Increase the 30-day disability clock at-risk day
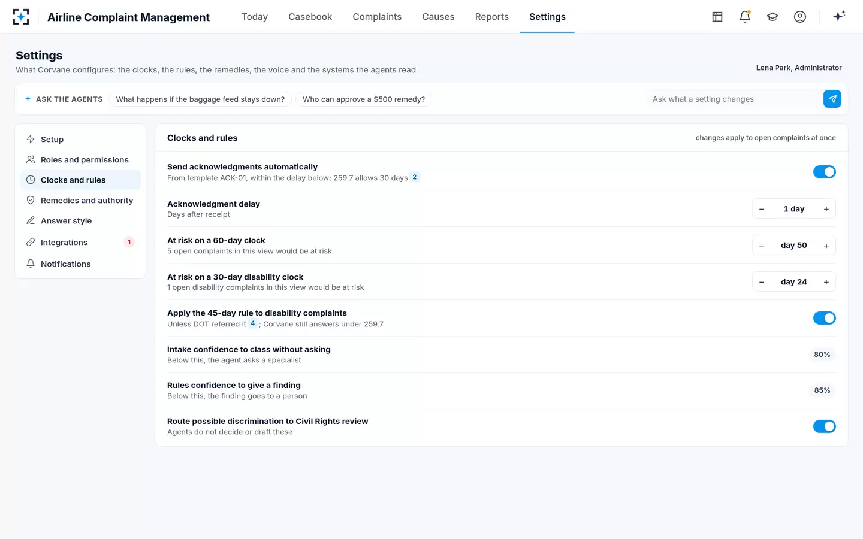The height and width of the screenshot is (539, 863). tap(826, 282)
